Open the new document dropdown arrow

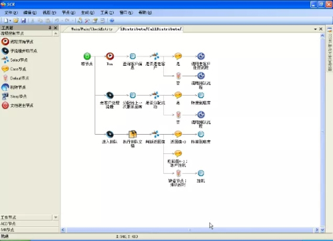[10, 21]
